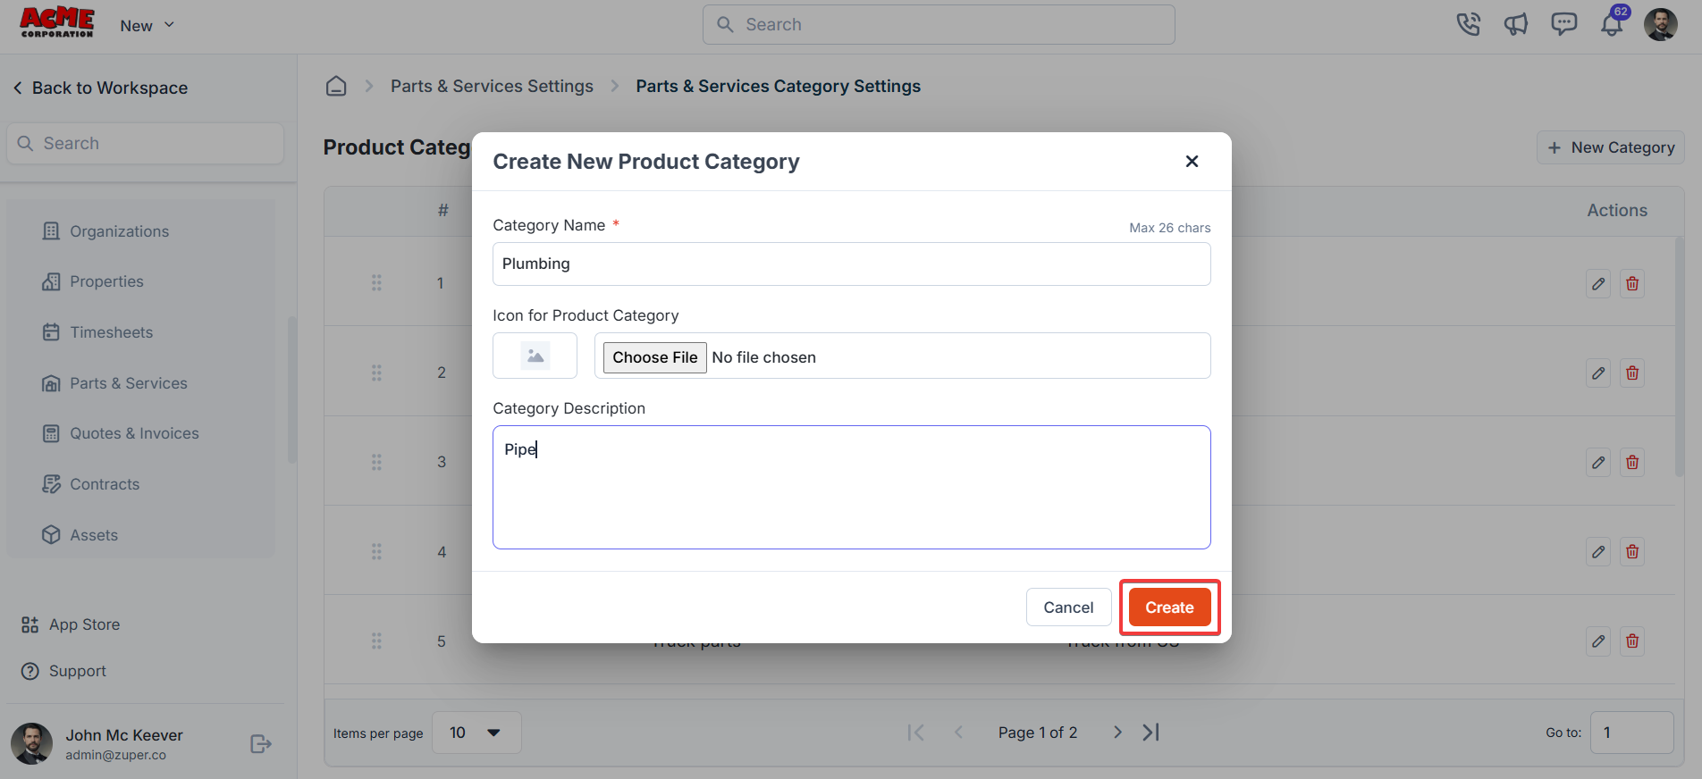The image size is (1702, 779).
Task: Delete the category in row 5
Action: pyautogui.click(x=1632, y=641)
